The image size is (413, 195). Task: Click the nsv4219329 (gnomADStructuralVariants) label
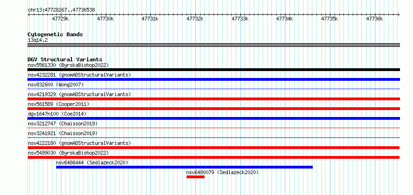tap(79, 94)
